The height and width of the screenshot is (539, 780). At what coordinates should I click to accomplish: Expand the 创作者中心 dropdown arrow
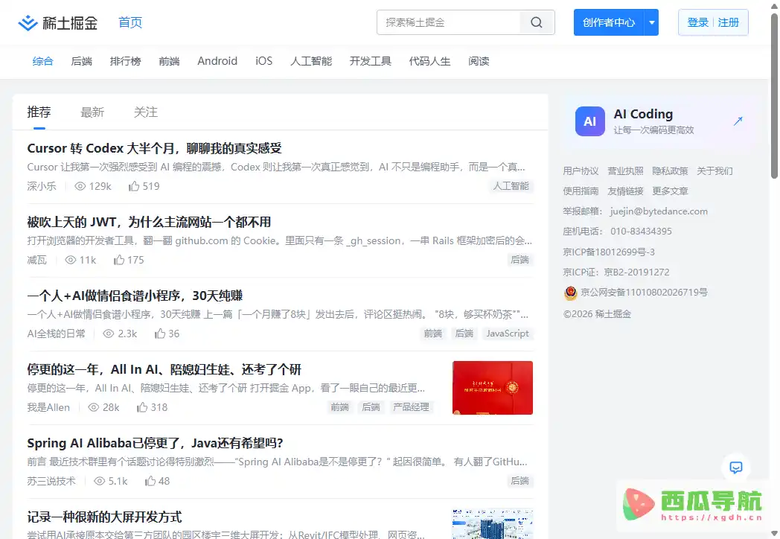pyautogui.click(x=652, y=22)
